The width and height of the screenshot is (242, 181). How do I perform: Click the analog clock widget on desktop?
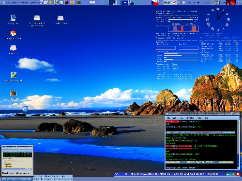218,19
